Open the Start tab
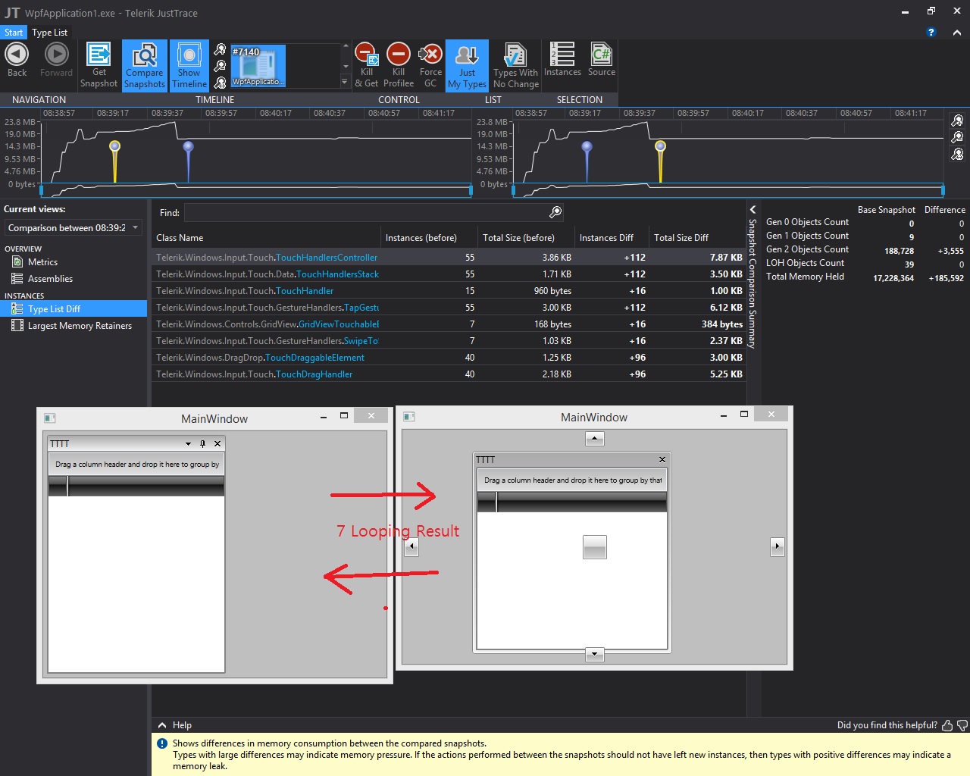 point(14,33)
